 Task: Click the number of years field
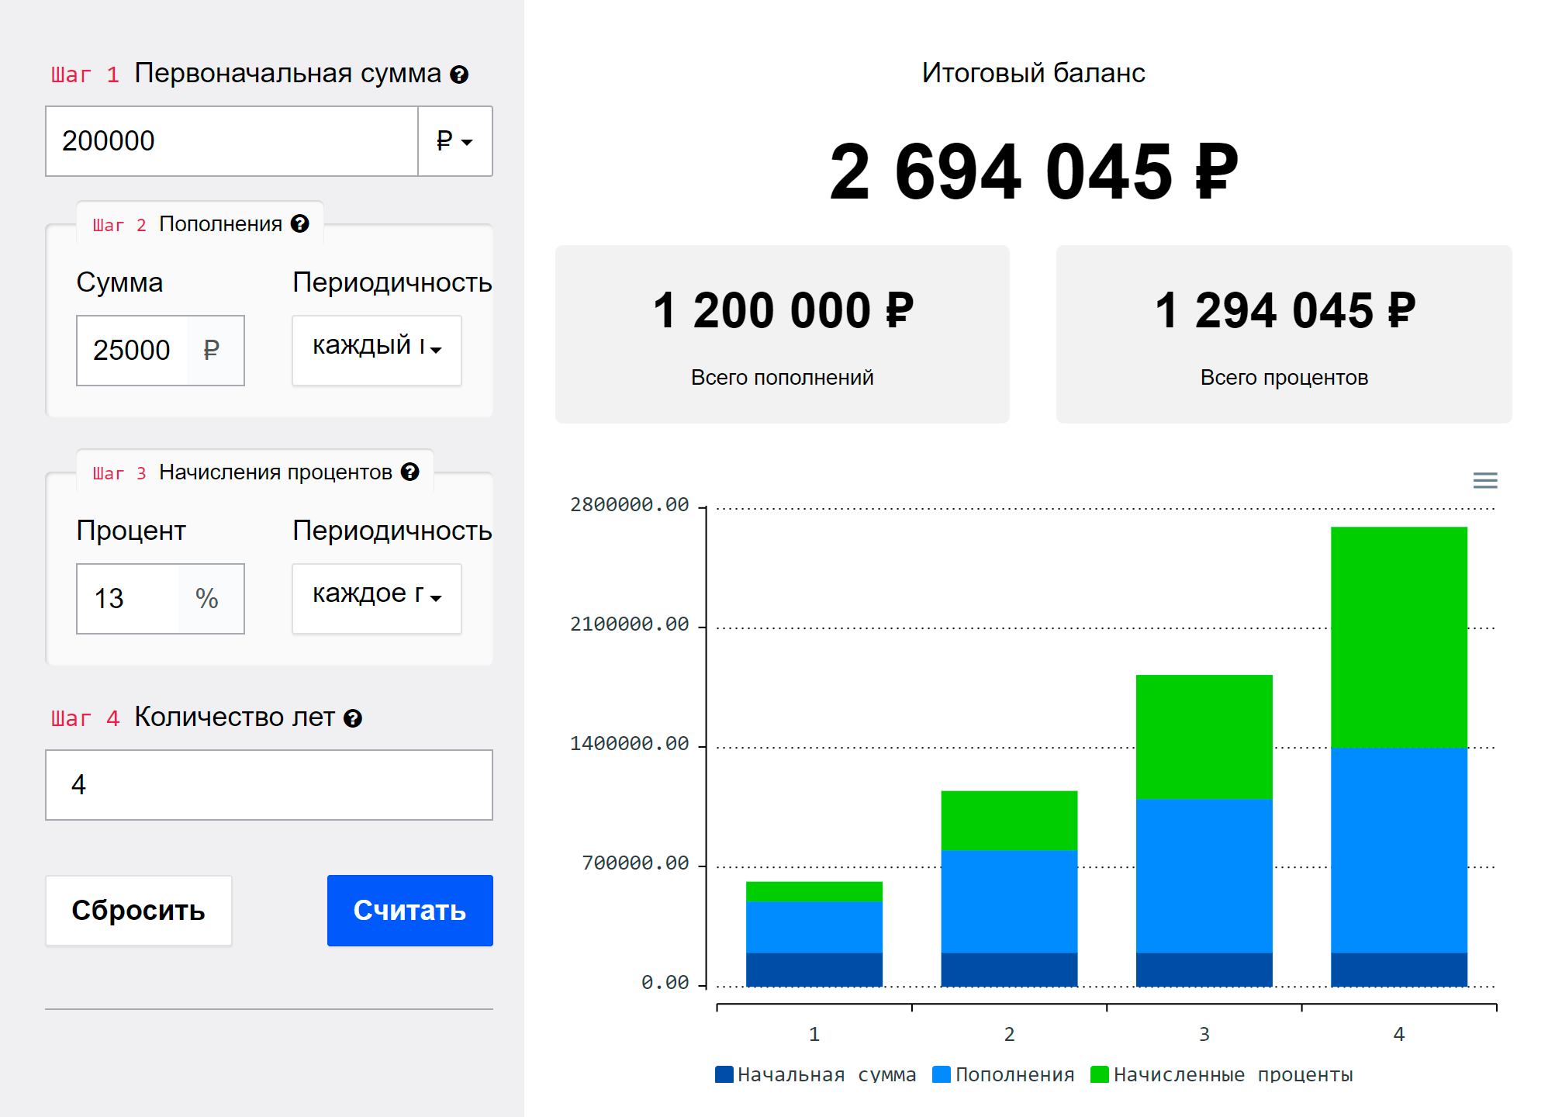(x=269, y=785)
